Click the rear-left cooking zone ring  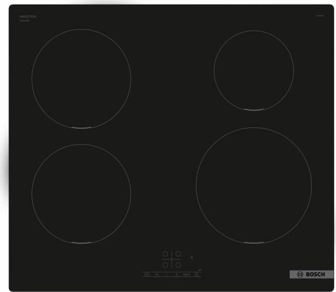[x=81, y=79]
